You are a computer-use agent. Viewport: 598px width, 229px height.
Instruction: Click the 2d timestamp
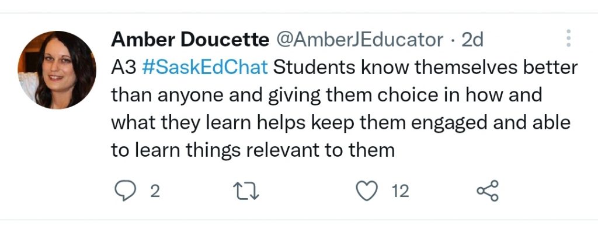pyautogui.click(x=472, y=40)
